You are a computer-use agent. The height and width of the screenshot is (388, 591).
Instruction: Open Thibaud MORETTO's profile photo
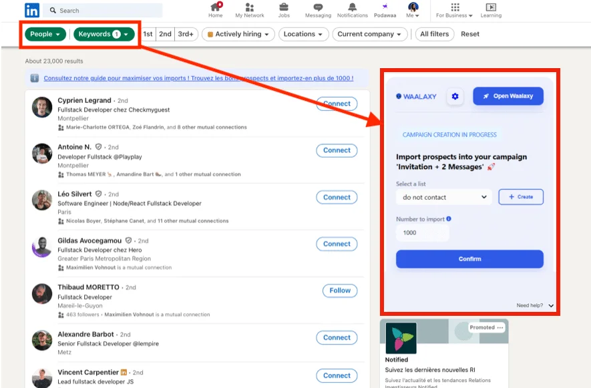tap(42, 294)
